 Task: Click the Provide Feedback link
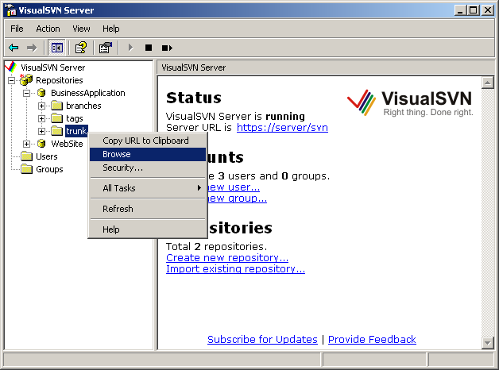click(372, 340)
